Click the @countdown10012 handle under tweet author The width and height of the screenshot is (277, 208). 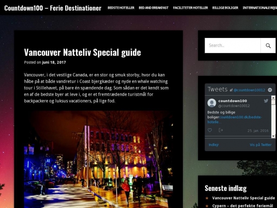pyautogui.click(x=234, y=106)
